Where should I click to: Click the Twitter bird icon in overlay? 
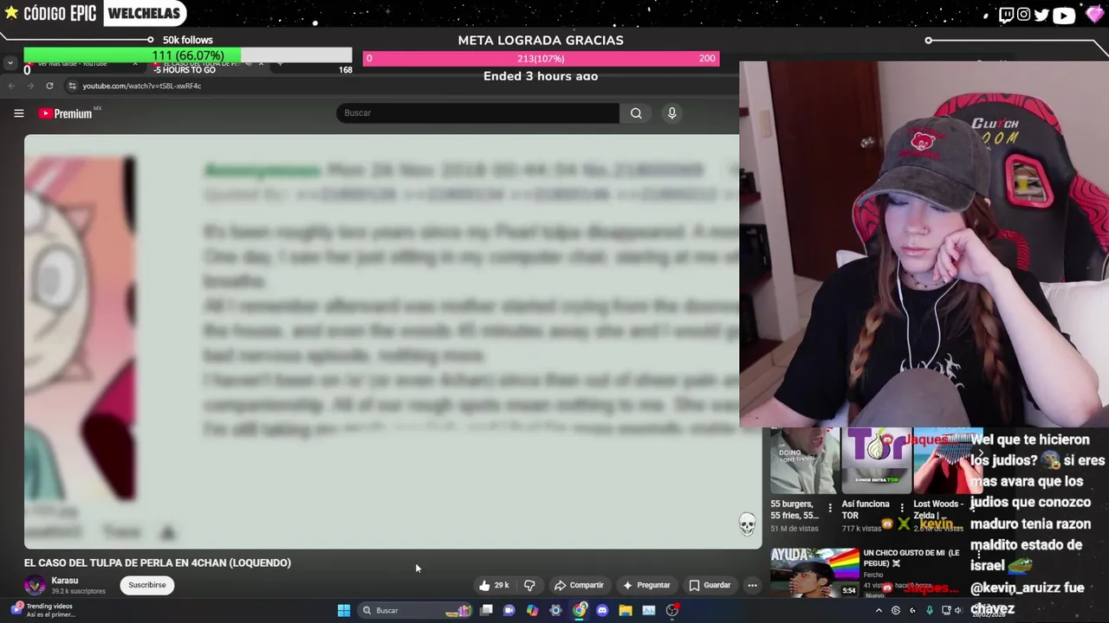[1041, 14]
